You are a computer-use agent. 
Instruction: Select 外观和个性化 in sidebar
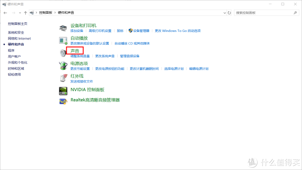click(17, 63)
